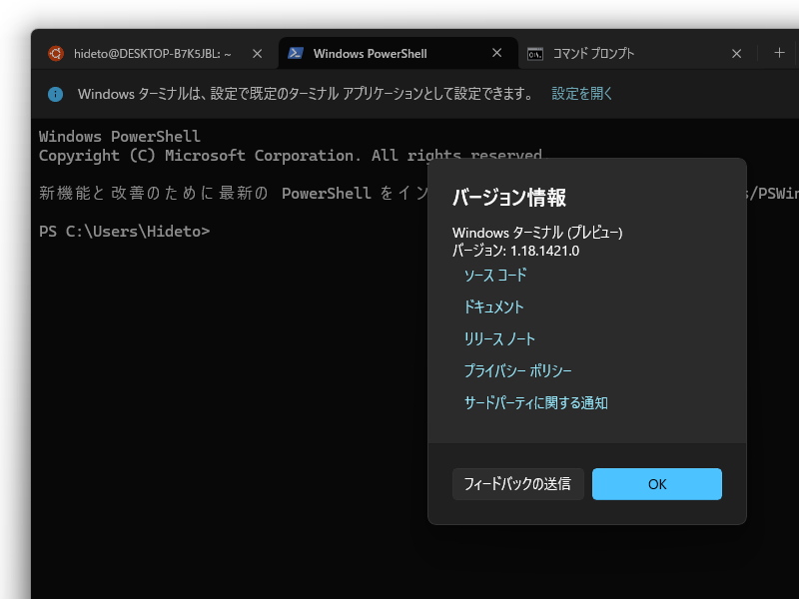Open the ドキュメント link
Image resolution: width=799 pixels, height=599 pixels.
[495, 307]
